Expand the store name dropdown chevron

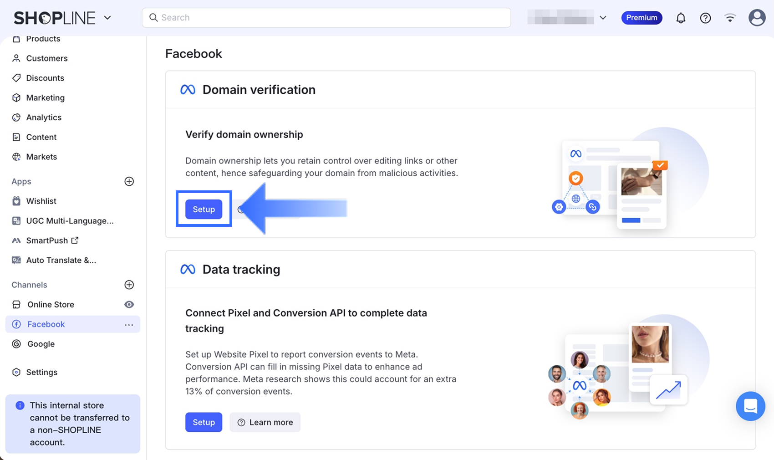[x=603, y=18]
